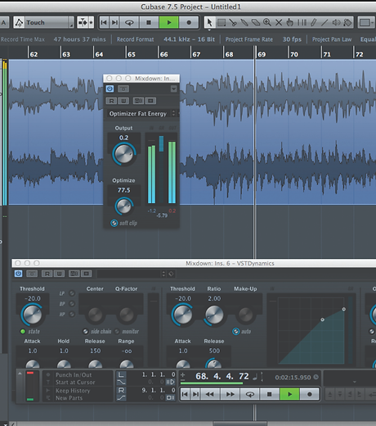This screenshot has width=376, height=426.
Task: Click the top toolbar Record button
Action: click(189, 22)
